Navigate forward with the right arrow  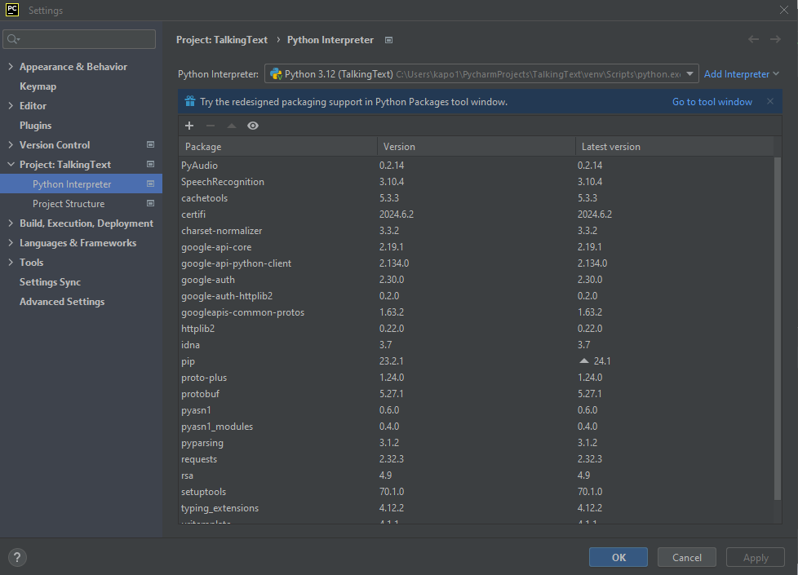coord(775,39)
